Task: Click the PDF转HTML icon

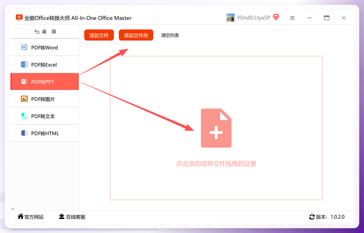Action: click(x=24, y=133)
